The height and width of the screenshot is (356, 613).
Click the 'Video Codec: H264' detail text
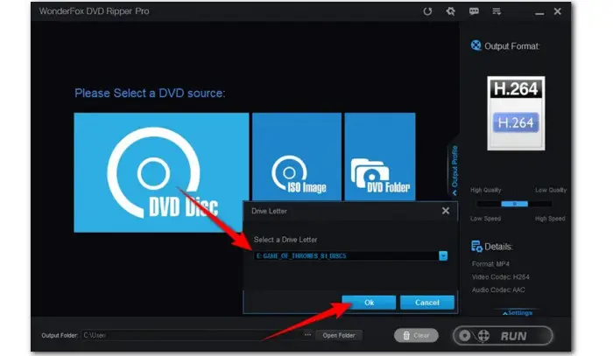pos(500,276)
